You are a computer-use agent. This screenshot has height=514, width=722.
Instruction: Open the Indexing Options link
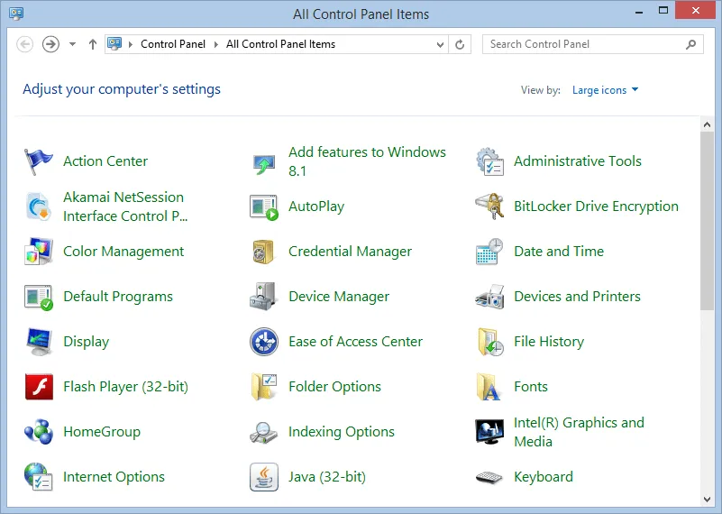click(341, 432)
